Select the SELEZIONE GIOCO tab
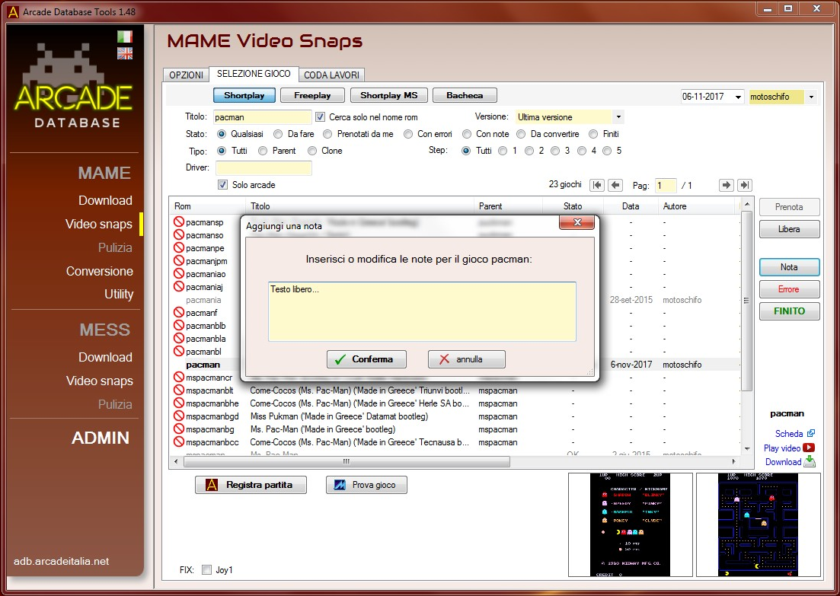The width and height of the screenshot is (840, 596). (x=254, y=74)
